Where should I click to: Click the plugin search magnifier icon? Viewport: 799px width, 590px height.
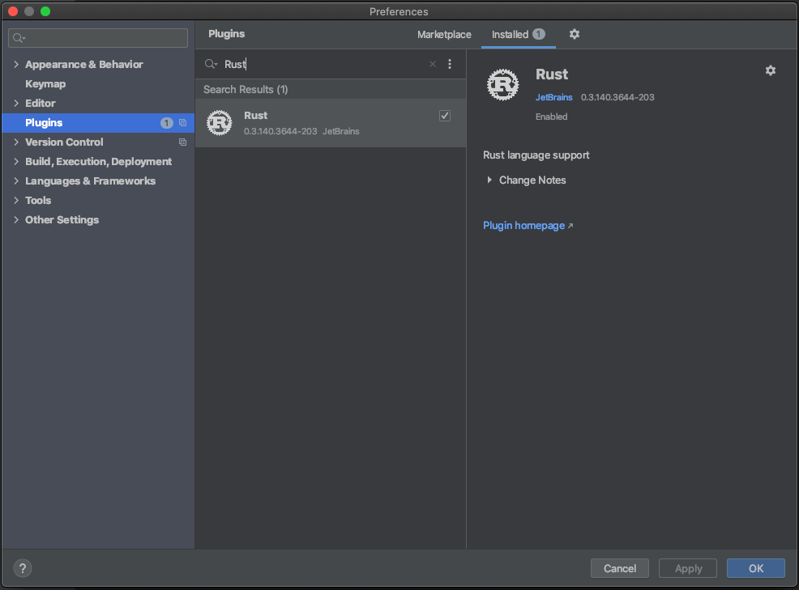pos(211,64)
